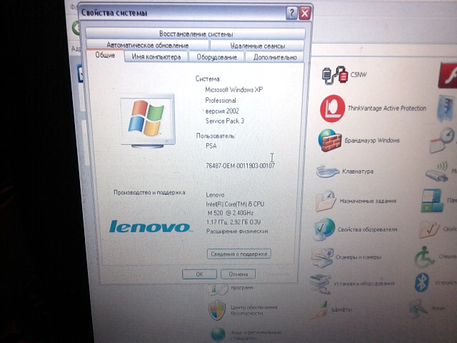Screen dimensions: 457x343
Task: Click the Брандмауэр Windows label
Action: coord(372,140)
